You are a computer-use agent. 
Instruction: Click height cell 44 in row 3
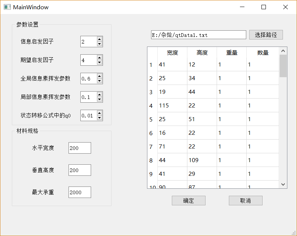(x=202, y=92)
